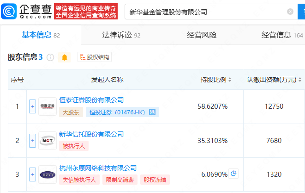Select the 发起人名称 column header
Image resolution: width=305 pixels, height=193 pixels.
[107, 80]
